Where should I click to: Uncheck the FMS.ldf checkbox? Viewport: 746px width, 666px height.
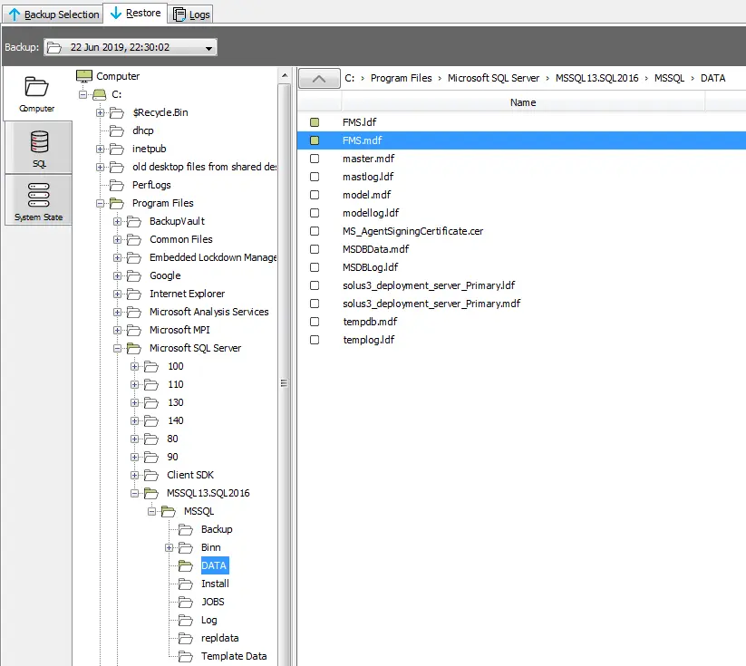coord(315,122)
